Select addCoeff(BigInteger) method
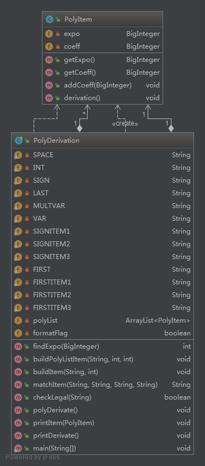The width and height of the screenshot is (205, 466). 102,85
